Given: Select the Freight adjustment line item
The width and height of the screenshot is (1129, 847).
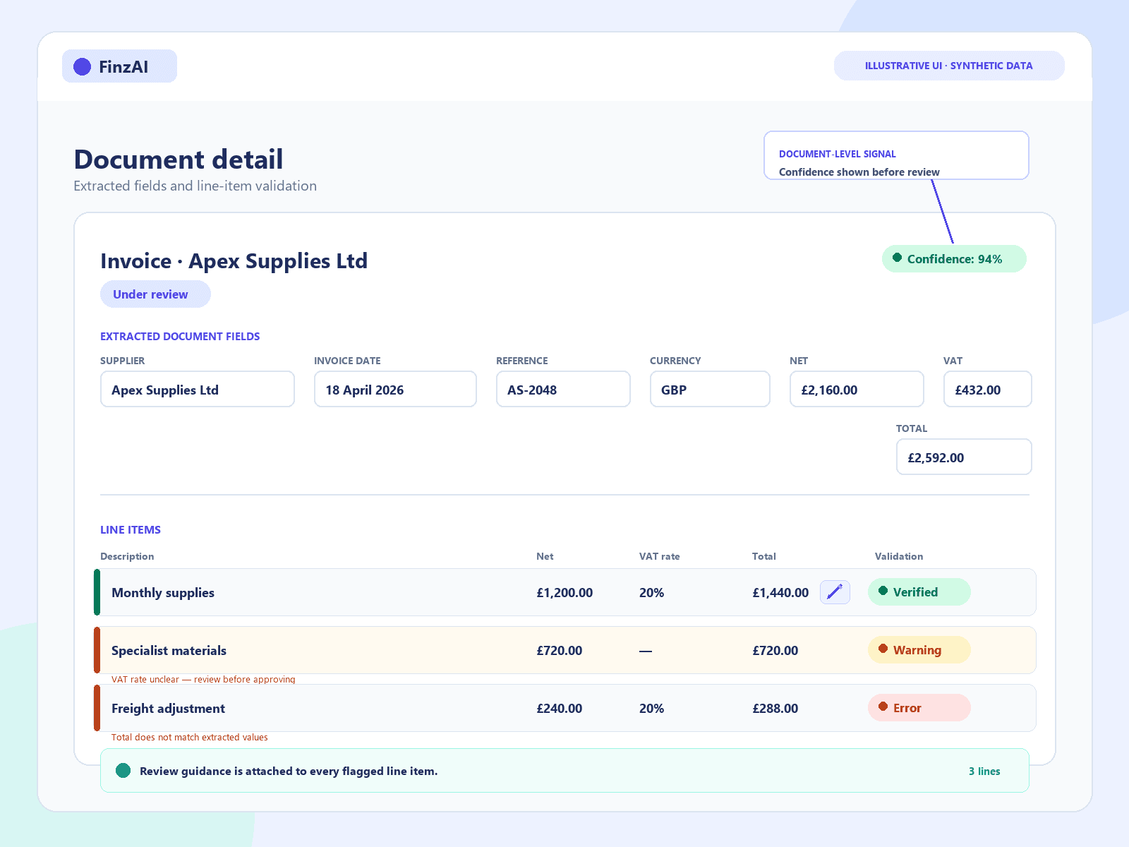Looking at the screenshot, I should 565,708.
